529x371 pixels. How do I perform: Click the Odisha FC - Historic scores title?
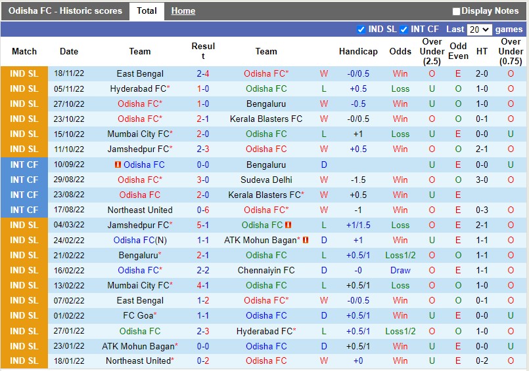66,10
